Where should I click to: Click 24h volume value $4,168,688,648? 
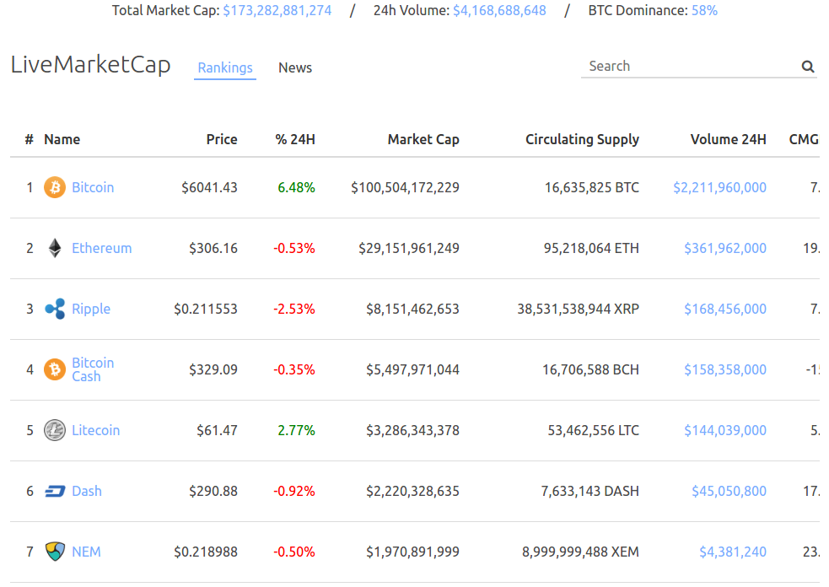point(499,11)
